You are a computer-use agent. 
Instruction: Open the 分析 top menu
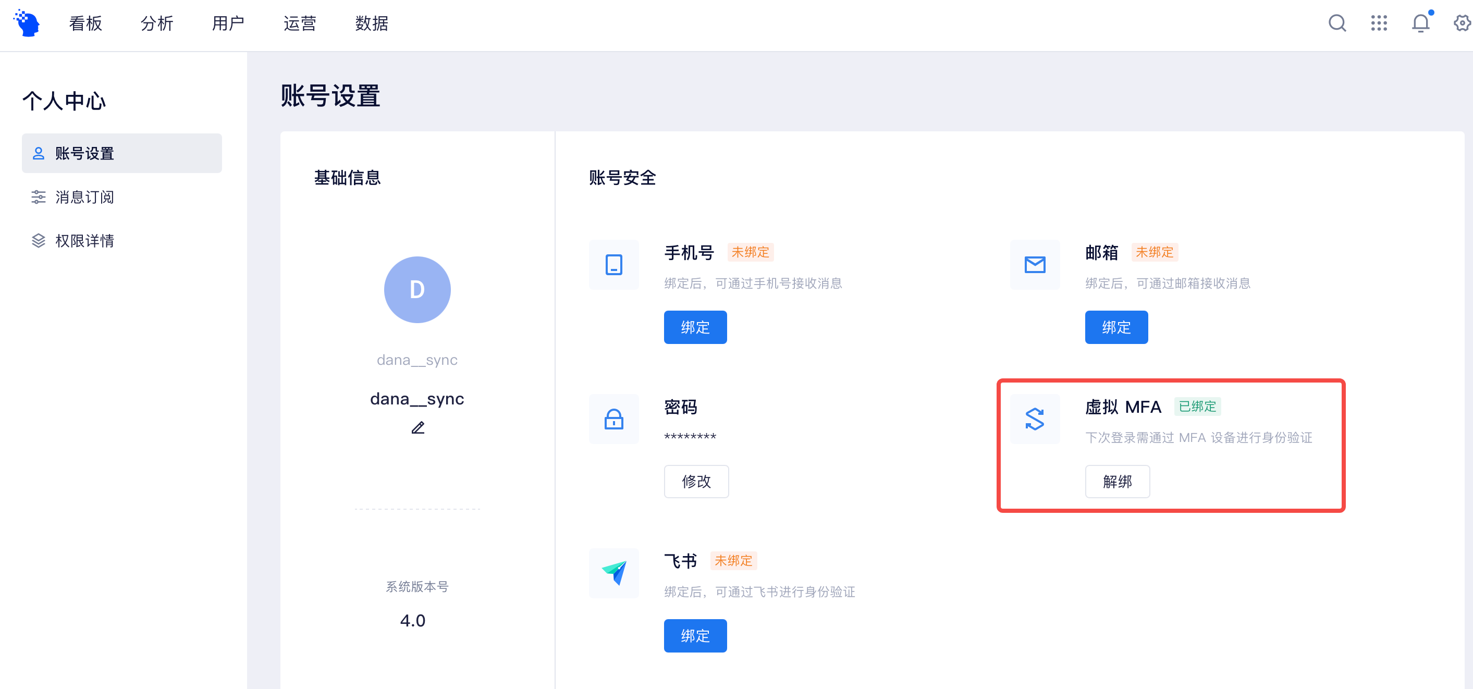point(157,23)
